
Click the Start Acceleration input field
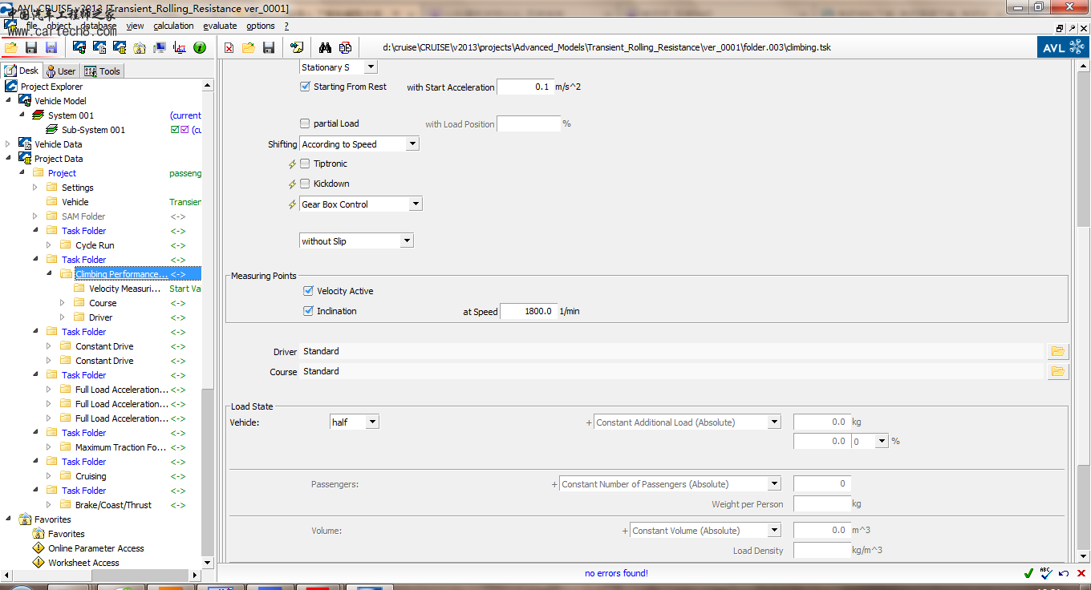pos(525,87)
